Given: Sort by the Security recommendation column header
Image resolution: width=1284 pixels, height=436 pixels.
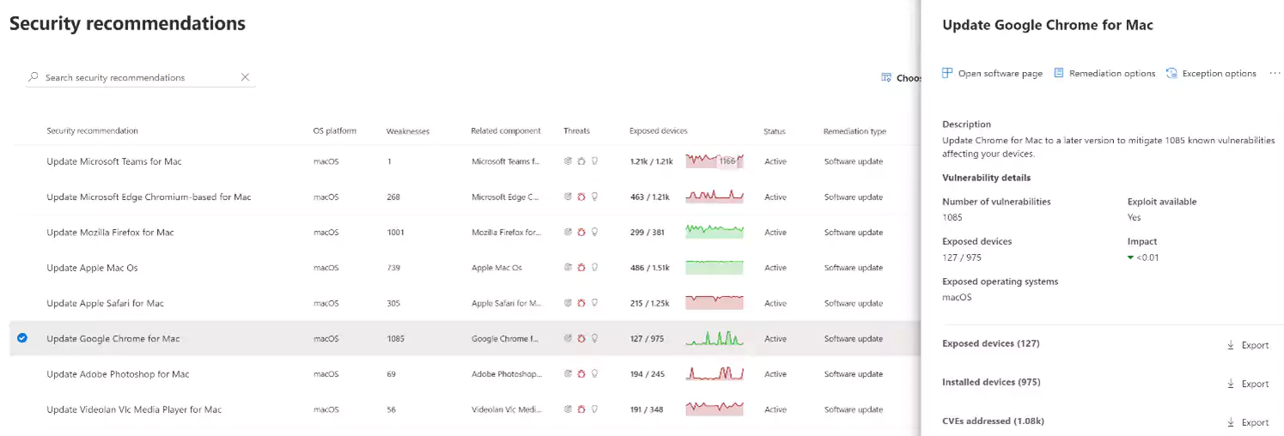Looking at the screenshot, I should point(92,131).
